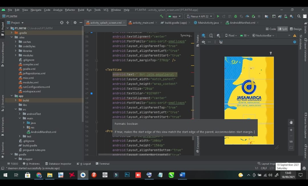Screen dimensions: 308x186
Task: Switch editor to Split view mode
Action: [283, 29]
